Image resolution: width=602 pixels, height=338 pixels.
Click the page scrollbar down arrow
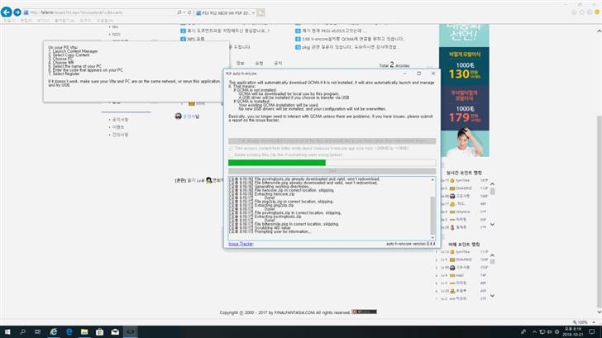pos(599,312)
